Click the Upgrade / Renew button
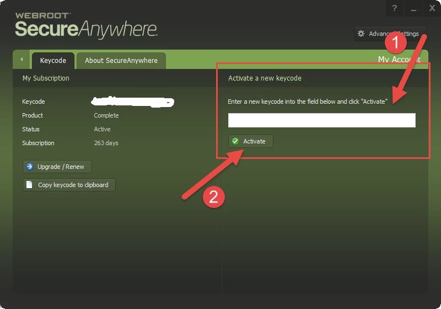 tap(57, 167)
